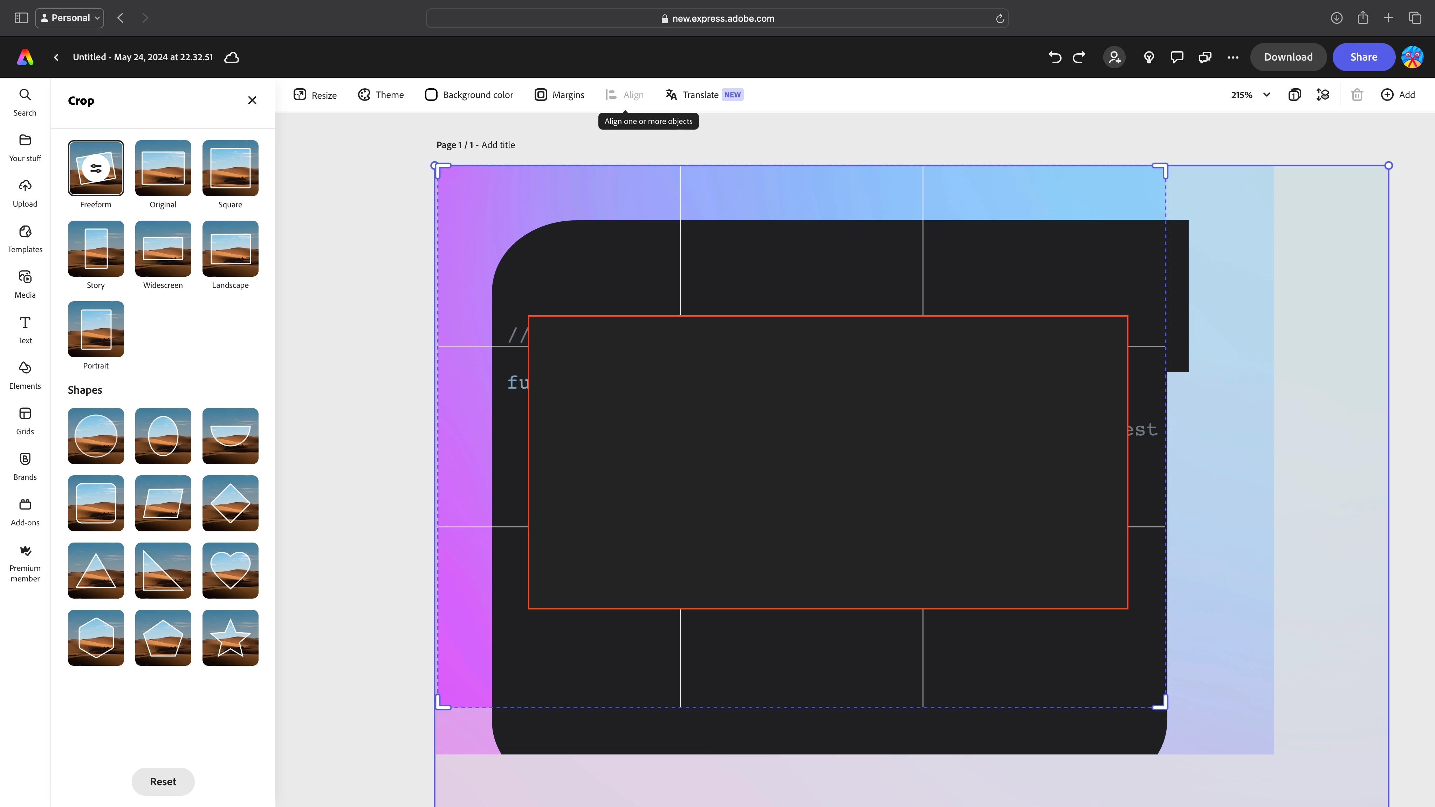Screen dimensions: 1435x807
Task: Click the Brands sidebar icon
Action: pyautogui.click(x=25, y=466)
